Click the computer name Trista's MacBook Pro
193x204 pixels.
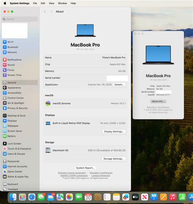coord(114,58)
